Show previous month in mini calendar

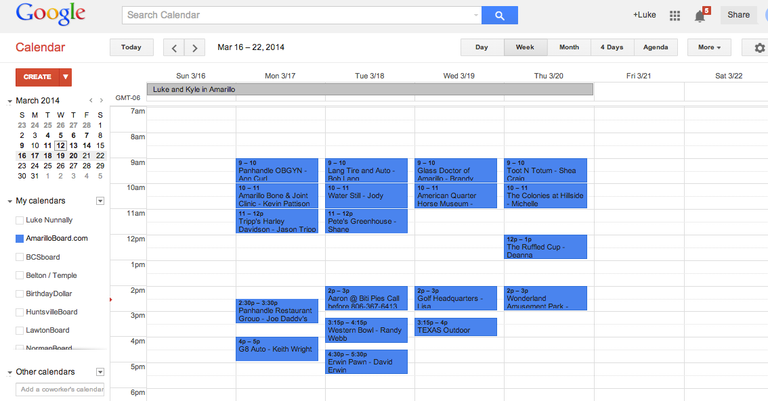pos(91,100)
